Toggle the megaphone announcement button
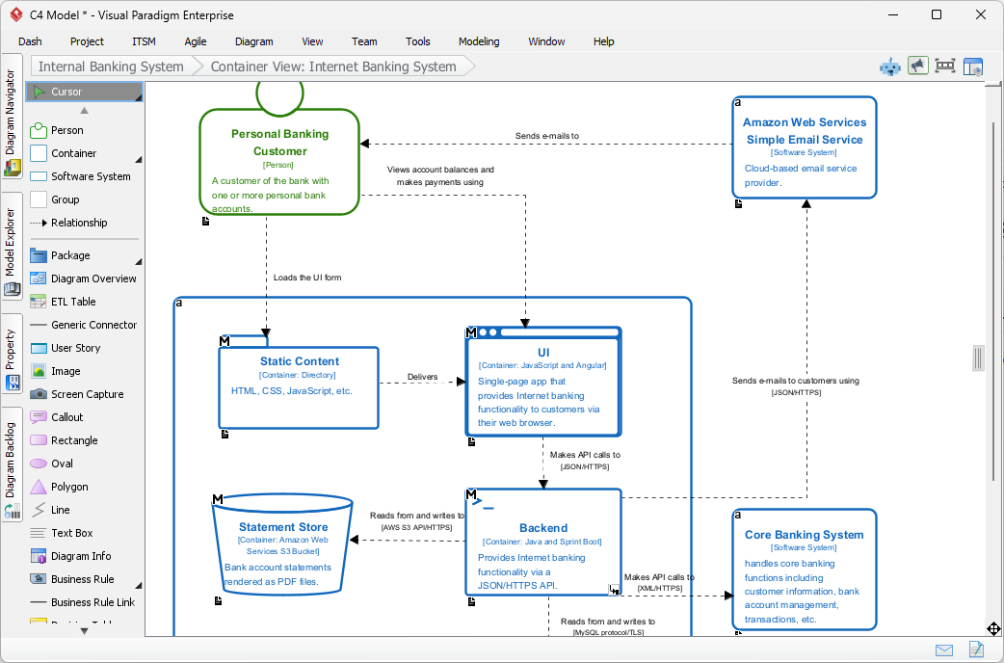This screenshot has width=1004, height=663. click(x=918, y=66)
